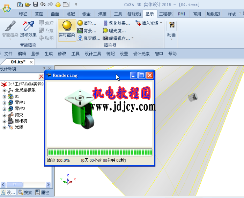Expand the 01 assembly tree node
Viewport: 244px width, 198px height.
(x=4, y=97)
